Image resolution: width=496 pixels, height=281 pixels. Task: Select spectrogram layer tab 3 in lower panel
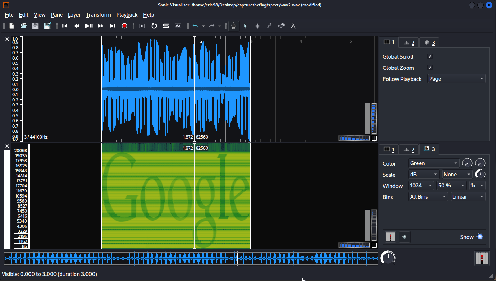[429, 149]
